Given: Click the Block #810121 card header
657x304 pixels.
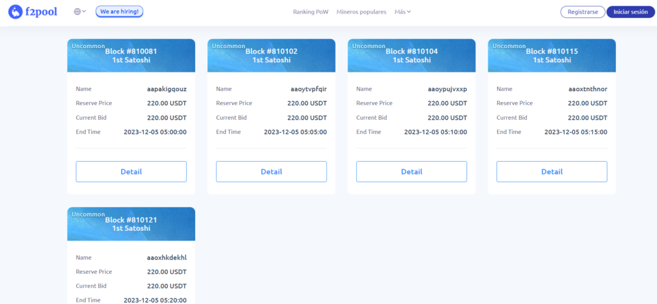Looking at the screenshot, I should pos(131,224).
